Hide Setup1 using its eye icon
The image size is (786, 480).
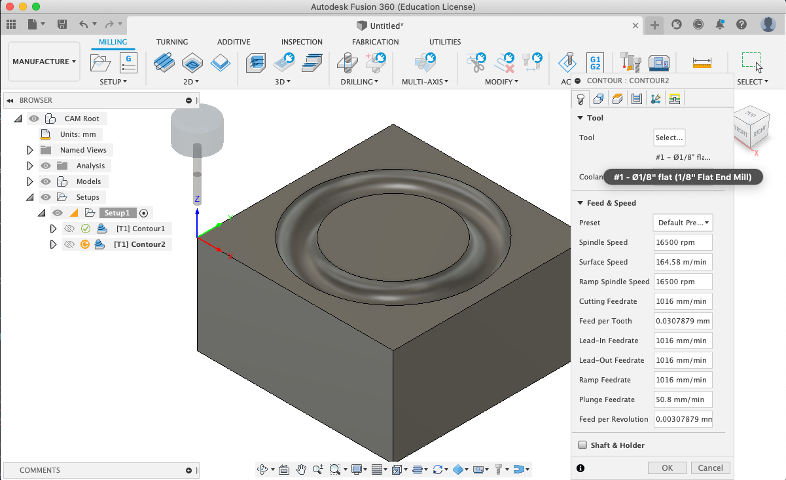pos(58,213)
